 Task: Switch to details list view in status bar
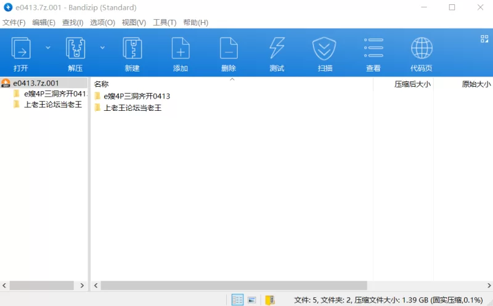(237, 300)
